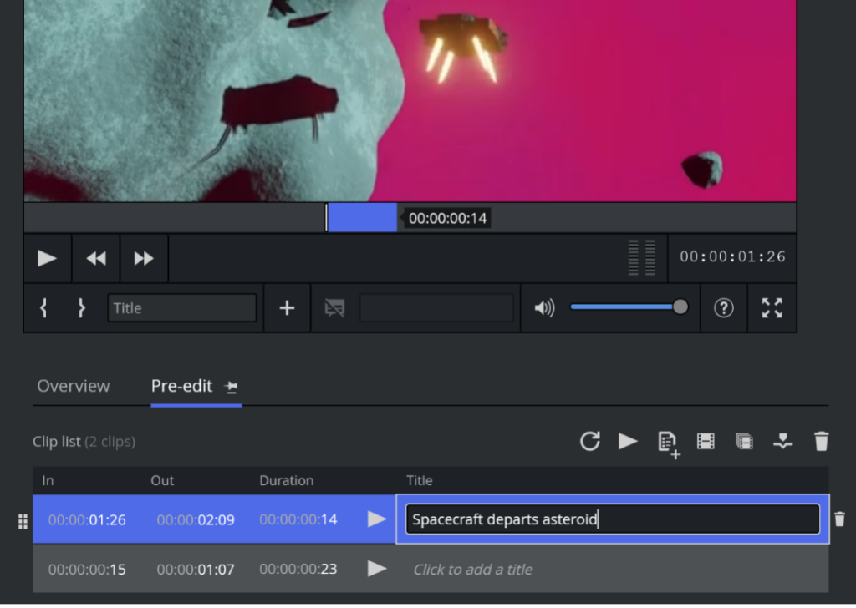
Task: Click the rewind button
Action: 96,259
